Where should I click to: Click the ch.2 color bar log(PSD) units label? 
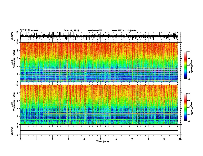[192, 108]
